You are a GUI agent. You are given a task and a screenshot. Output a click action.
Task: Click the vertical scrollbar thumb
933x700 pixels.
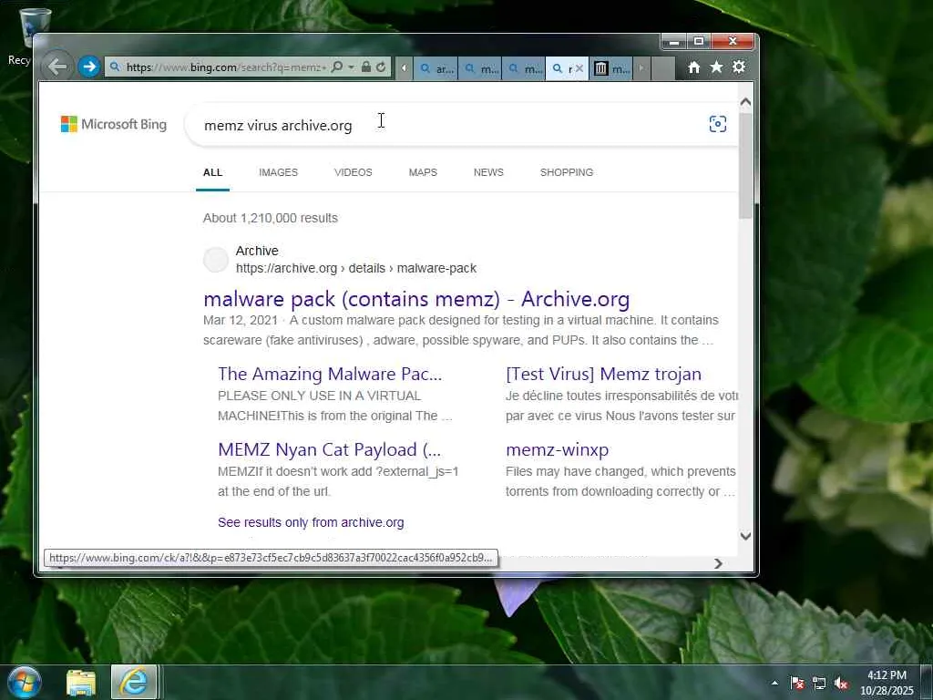pyautogui.click(x=745, y=165)
